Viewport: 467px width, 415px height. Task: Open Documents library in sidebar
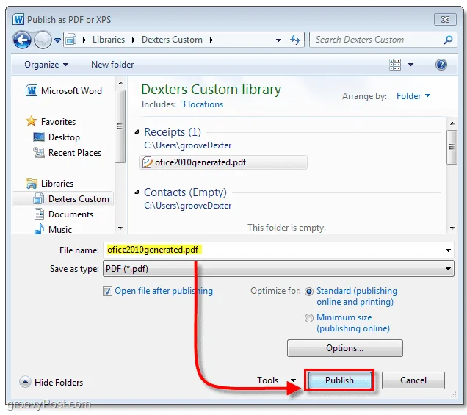click(63, 214)
